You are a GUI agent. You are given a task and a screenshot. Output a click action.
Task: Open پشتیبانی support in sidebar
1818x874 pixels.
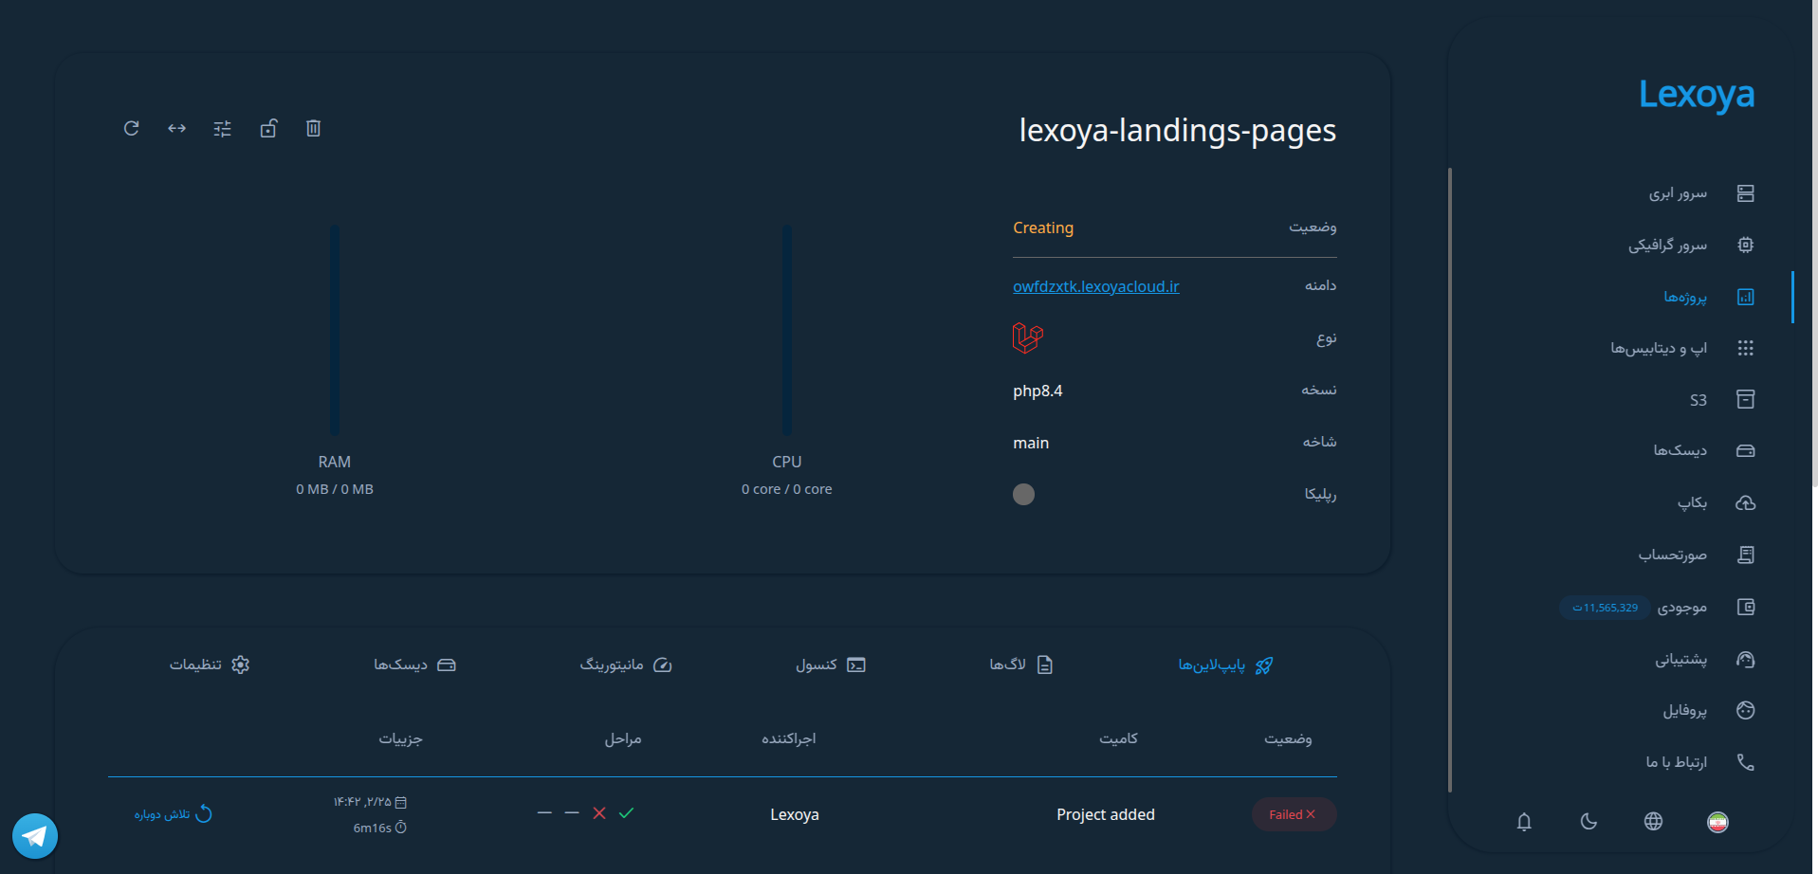click(x=1705, y=659)
